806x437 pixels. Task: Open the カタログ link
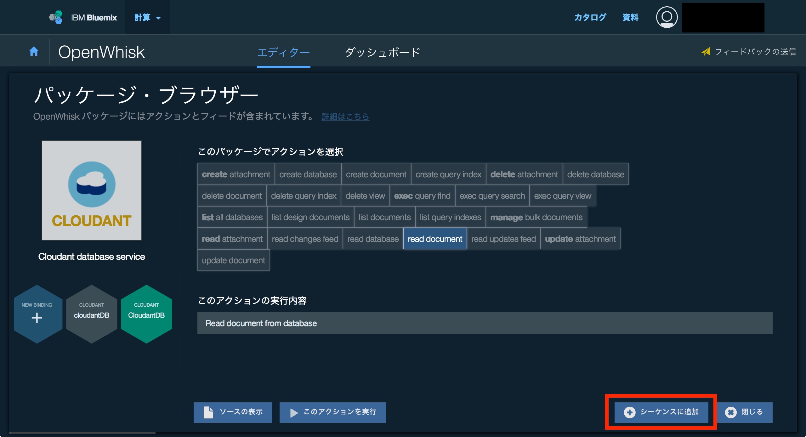[x=590, y=17]
